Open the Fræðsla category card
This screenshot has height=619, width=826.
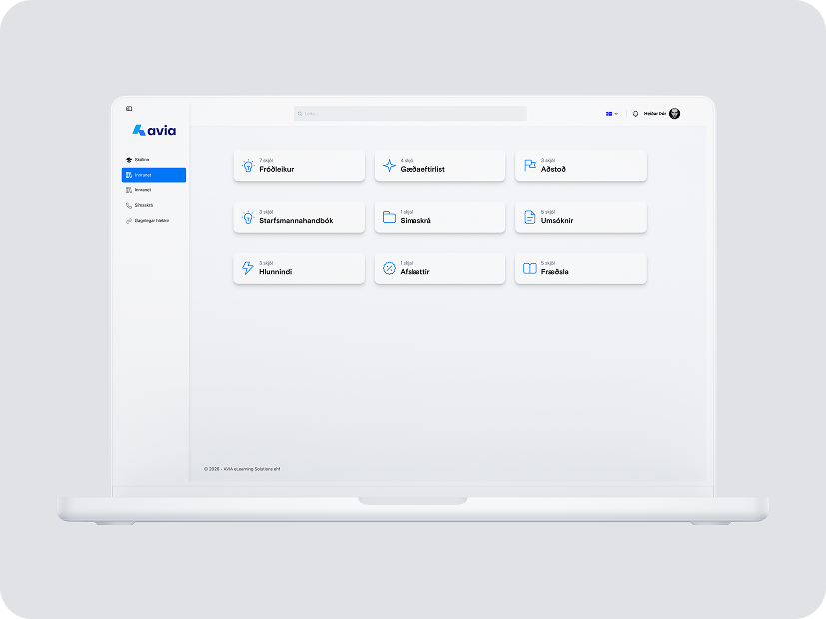(x=580, y=268)
